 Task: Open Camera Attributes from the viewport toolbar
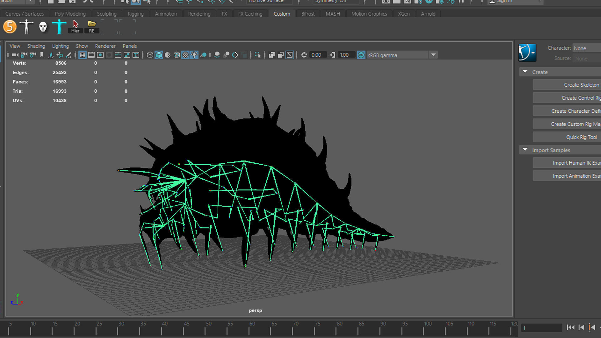(33, 55)
